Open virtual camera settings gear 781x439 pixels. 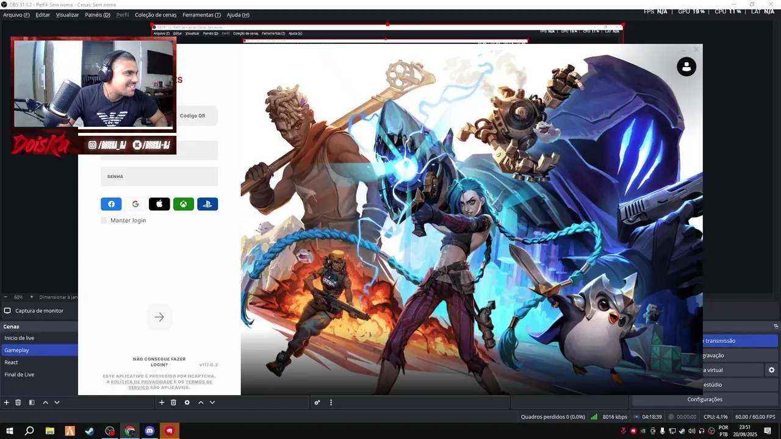771,370
